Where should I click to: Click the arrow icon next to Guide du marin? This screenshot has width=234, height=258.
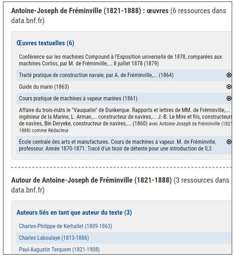229,87
